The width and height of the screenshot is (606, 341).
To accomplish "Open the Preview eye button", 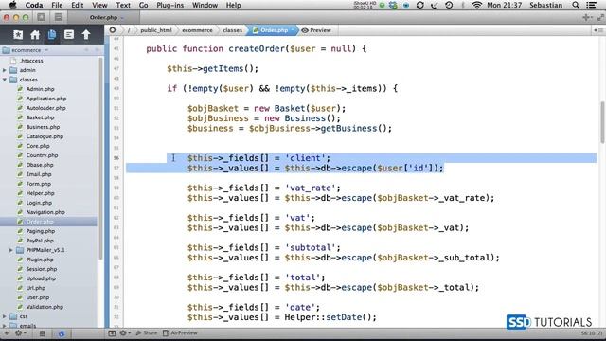I will point(316,30).
